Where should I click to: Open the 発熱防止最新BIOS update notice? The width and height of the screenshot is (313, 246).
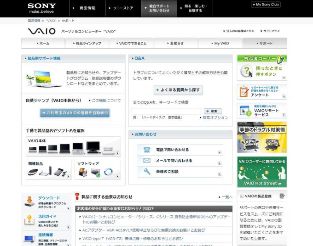[x=156, y=219]
